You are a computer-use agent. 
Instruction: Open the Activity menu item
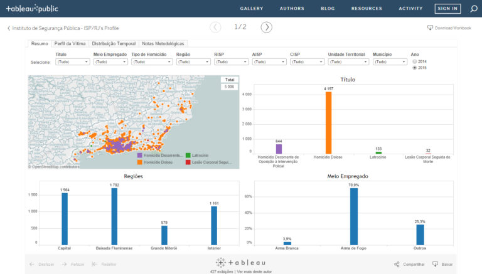410,9
